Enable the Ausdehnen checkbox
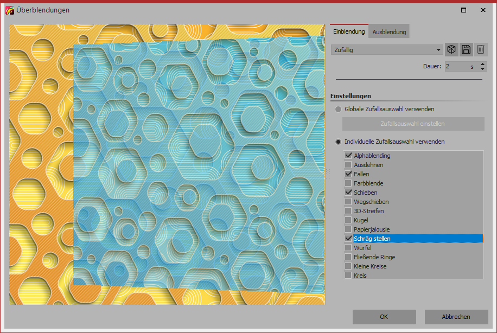This screenshot has height=333, width=497. click(x=348, y=165)
